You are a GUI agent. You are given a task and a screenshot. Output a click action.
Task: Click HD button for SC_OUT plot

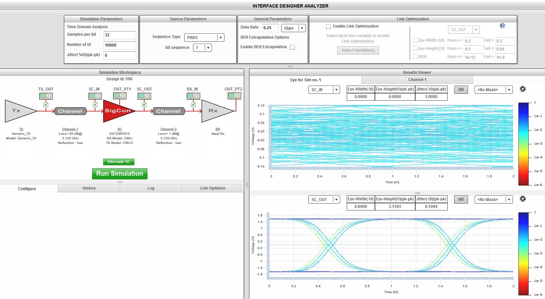click(x=461, y=199)
